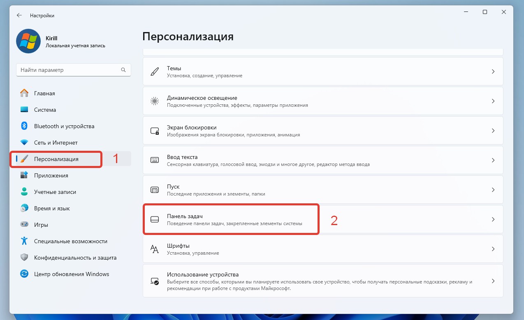Expand the Пуск row chevron

[x=493, y=190]
